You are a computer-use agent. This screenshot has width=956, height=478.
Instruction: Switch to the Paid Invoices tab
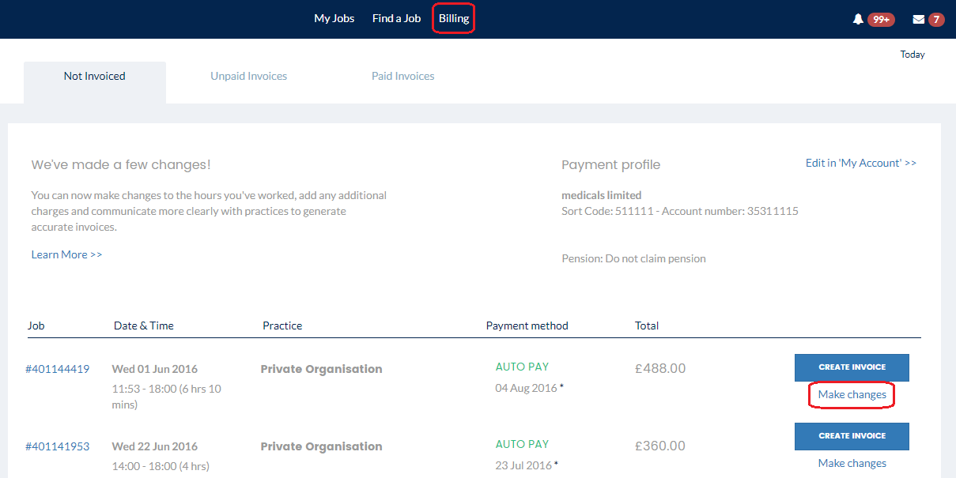[403, 77]
